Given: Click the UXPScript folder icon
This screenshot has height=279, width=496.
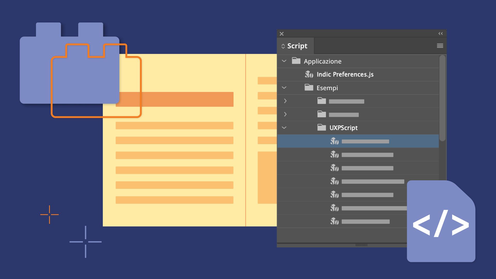Looking at the screenshot, I should click(322, 128).
